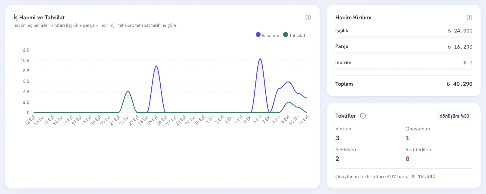Open the info icon on İş Hacmi ve Tahsilat card

pyautogui.click(x=308, y=17)
